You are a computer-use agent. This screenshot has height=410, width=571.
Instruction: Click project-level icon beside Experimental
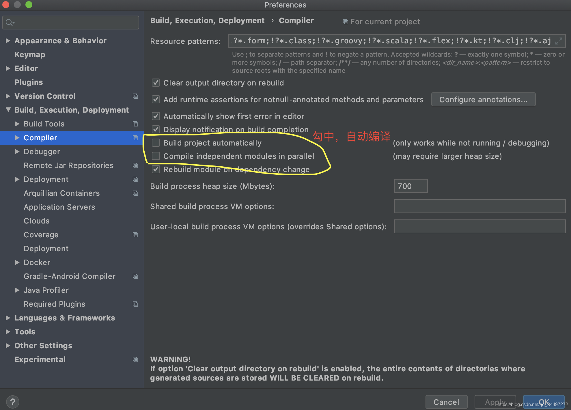click(135, 359)
